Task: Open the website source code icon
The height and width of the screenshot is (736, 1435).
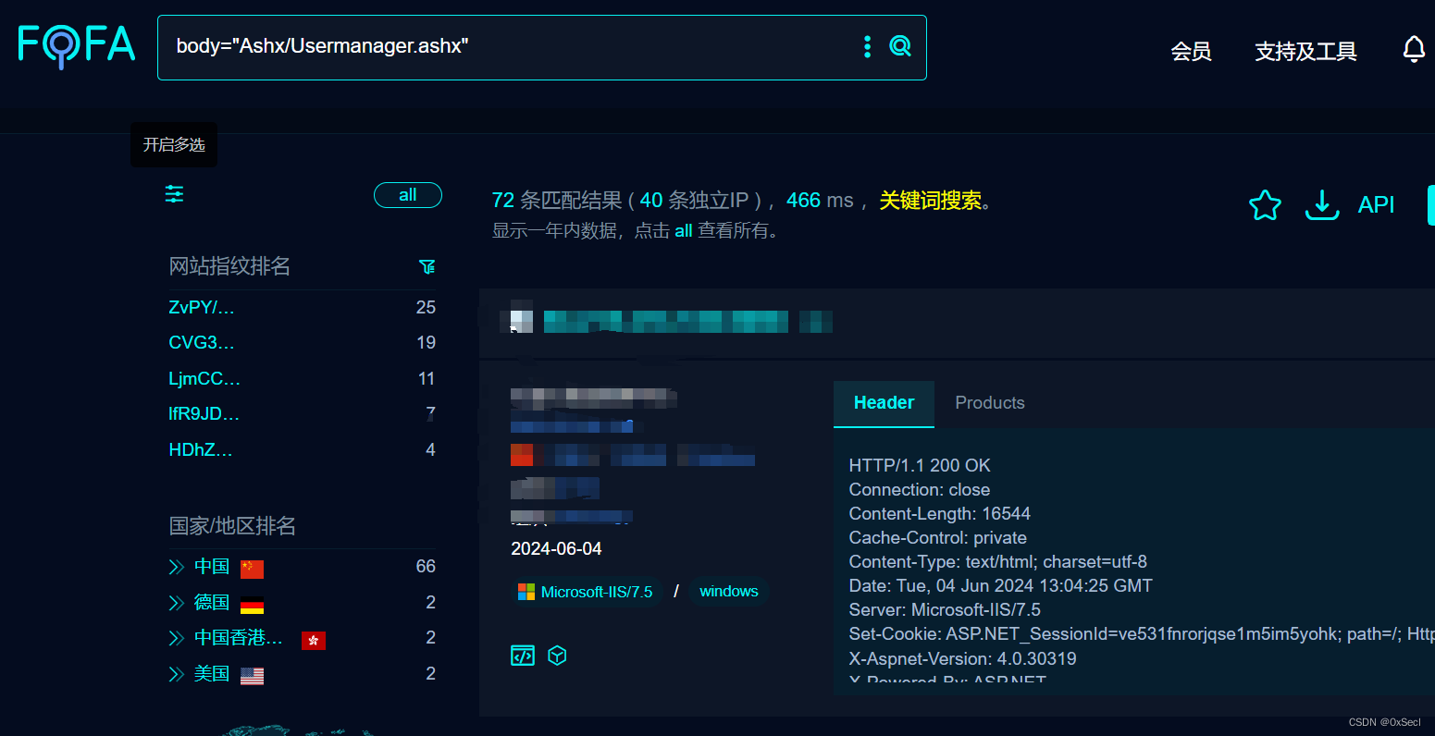Action: pyautogui.click(x=522, y=655)
